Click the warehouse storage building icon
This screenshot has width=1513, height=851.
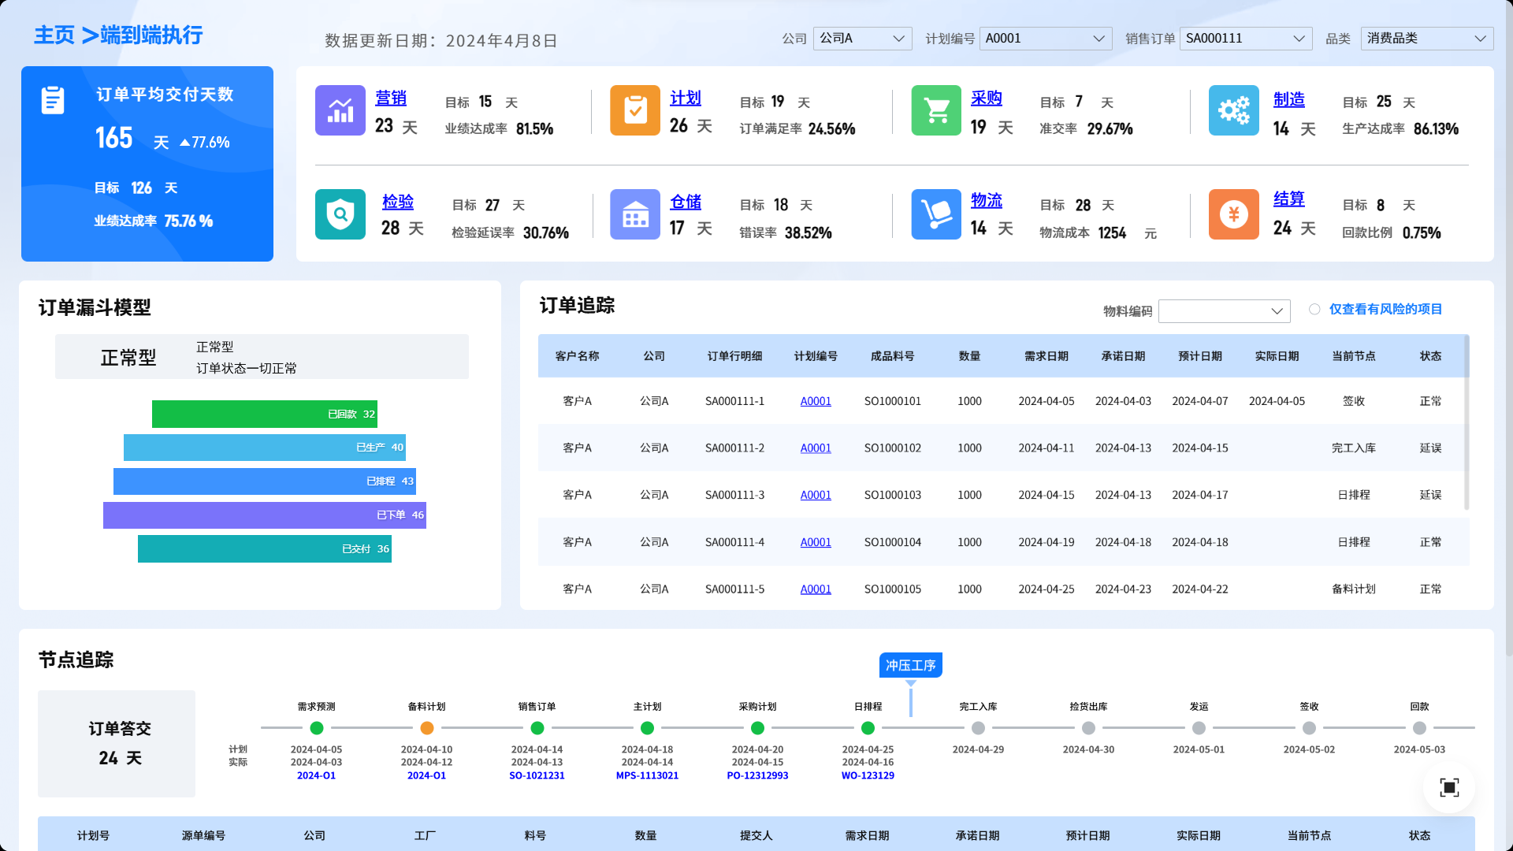coord(634,214)
